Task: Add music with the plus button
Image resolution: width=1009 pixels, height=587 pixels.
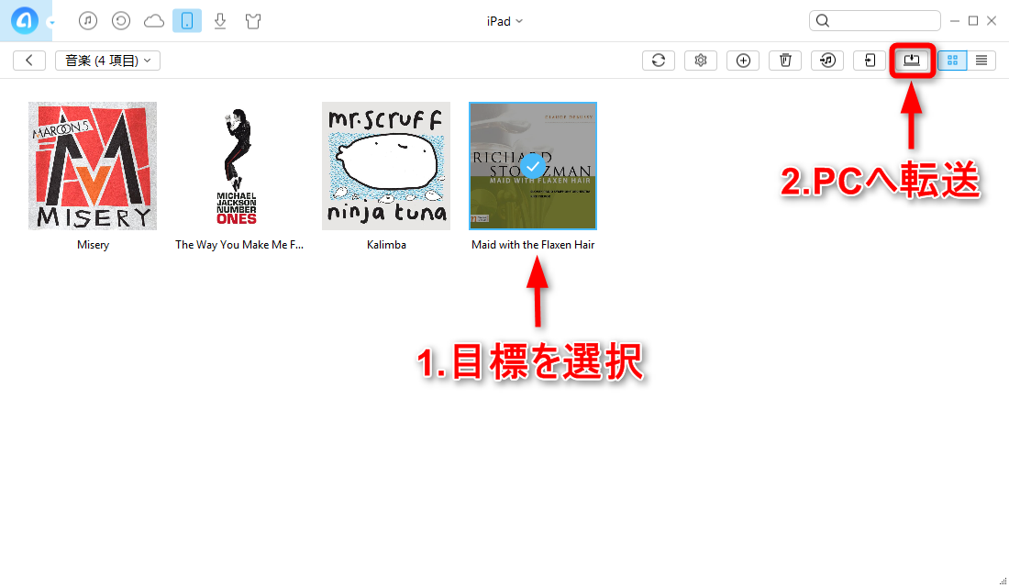Action: (x=743, y=60)
